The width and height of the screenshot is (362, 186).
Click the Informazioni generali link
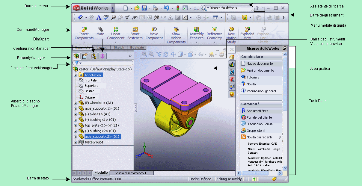point(261,91)
